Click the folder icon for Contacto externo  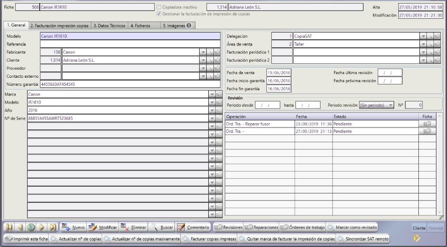tap(217, 76)
